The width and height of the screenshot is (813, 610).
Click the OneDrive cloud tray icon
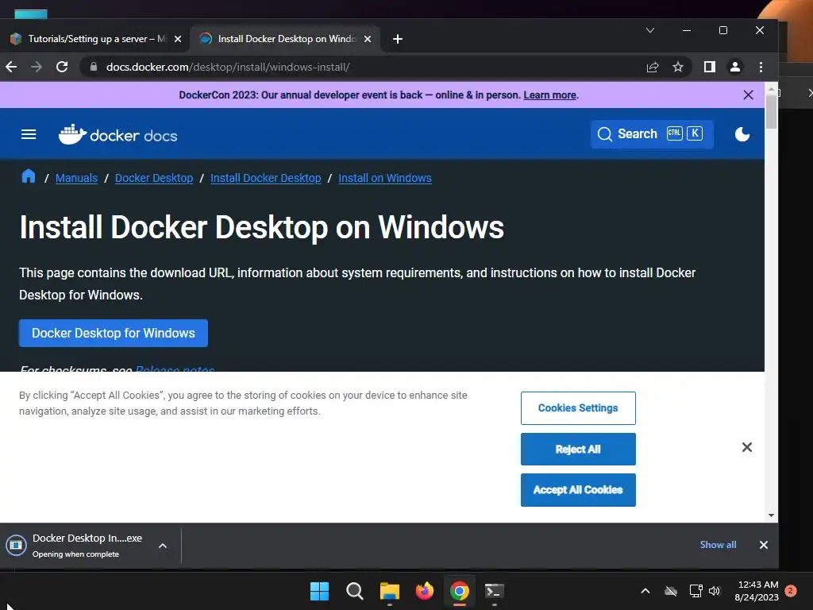[x=671, y=591]
